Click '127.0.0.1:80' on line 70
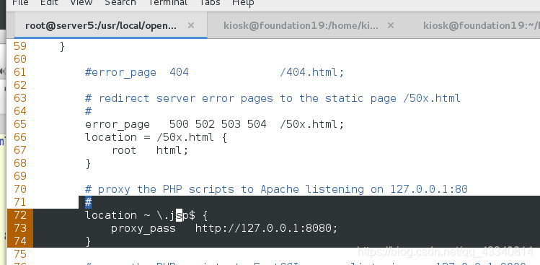The image size is (540, 265). click(x=429, y=189)
